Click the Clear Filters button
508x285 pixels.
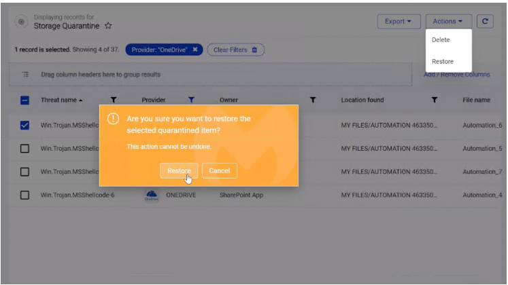tap(235, 50)
